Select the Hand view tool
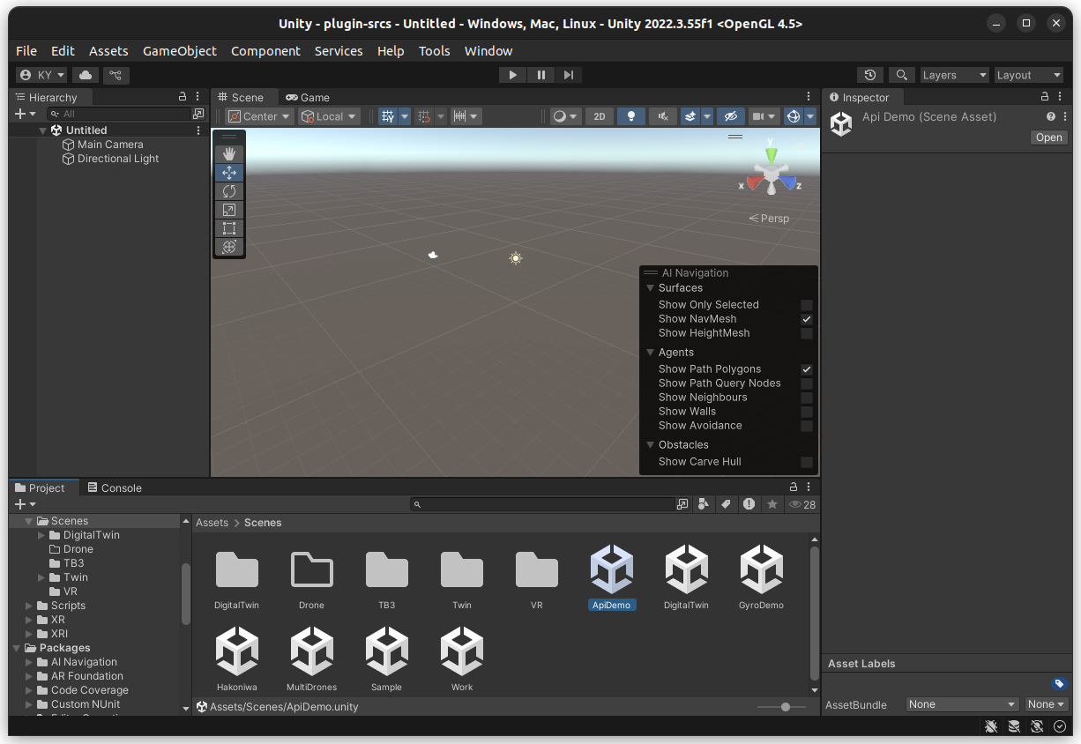 (x=229, y=154)
